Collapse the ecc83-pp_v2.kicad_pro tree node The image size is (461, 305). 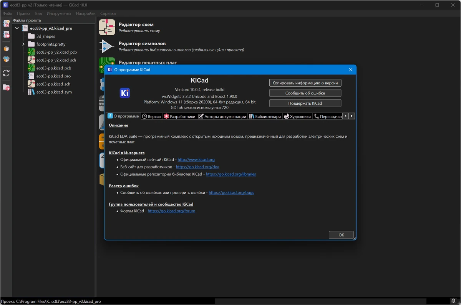click(17, 28)
